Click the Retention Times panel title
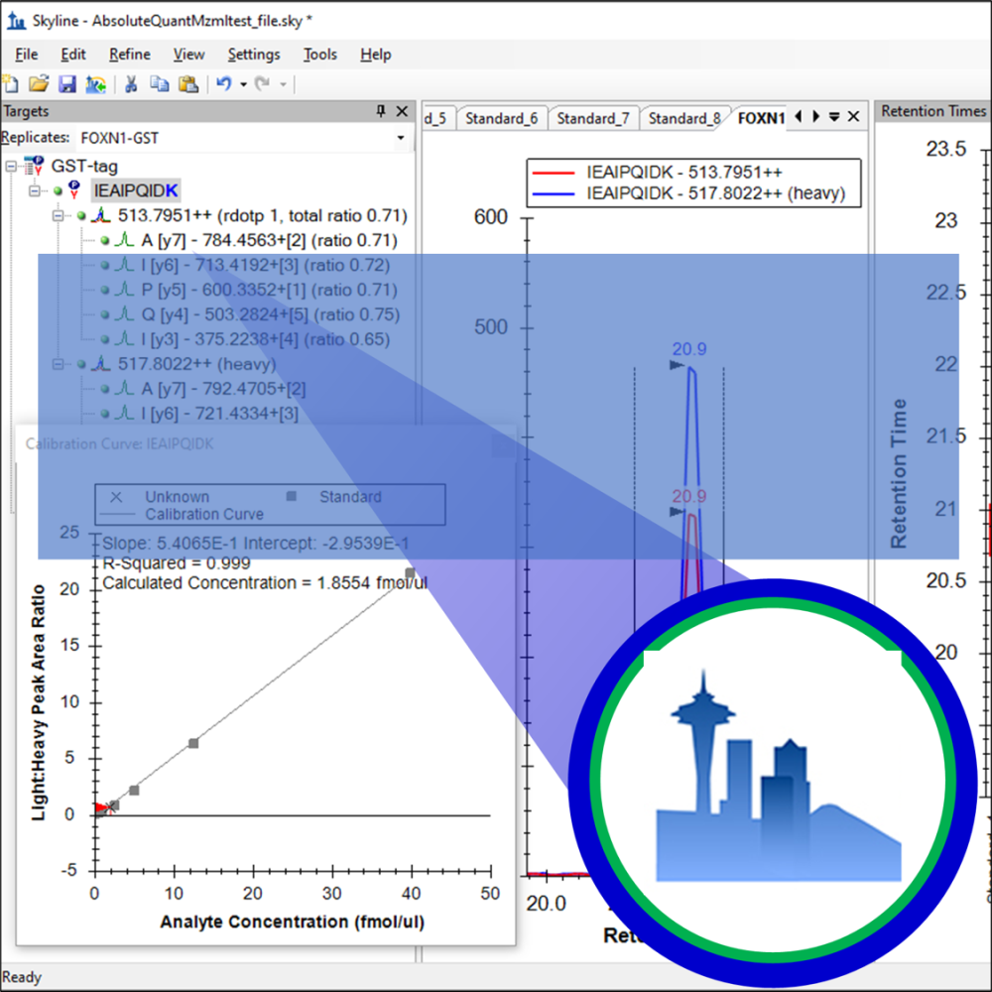 933,111
